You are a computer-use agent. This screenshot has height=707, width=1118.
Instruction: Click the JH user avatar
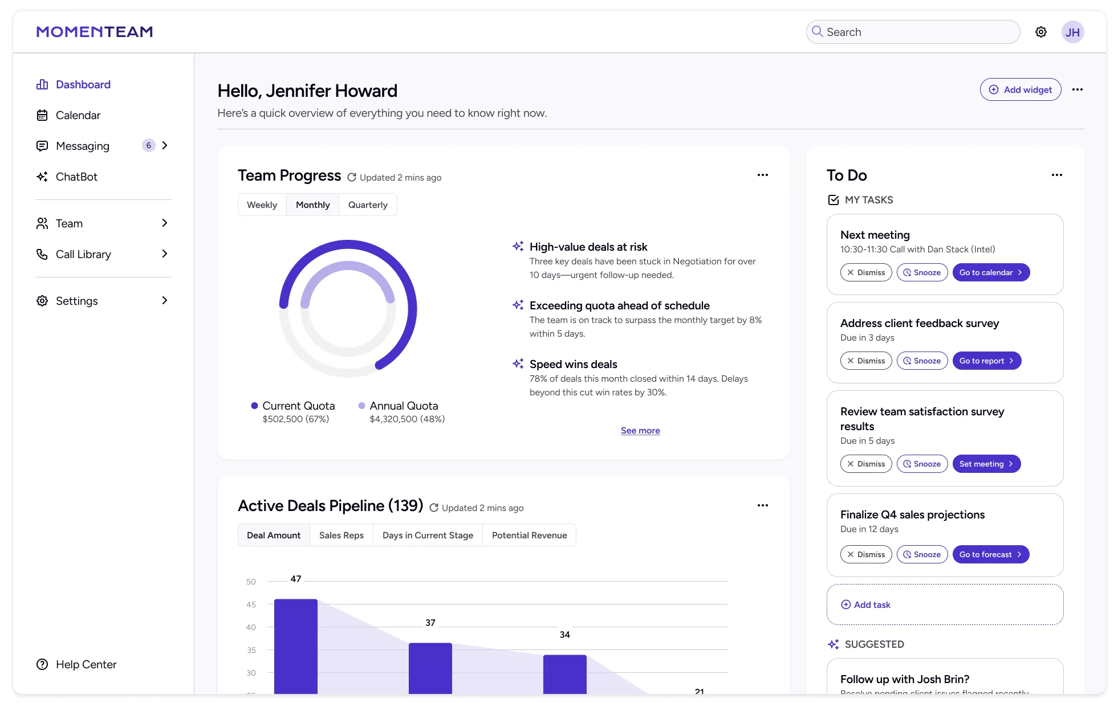click(1072, 32)
